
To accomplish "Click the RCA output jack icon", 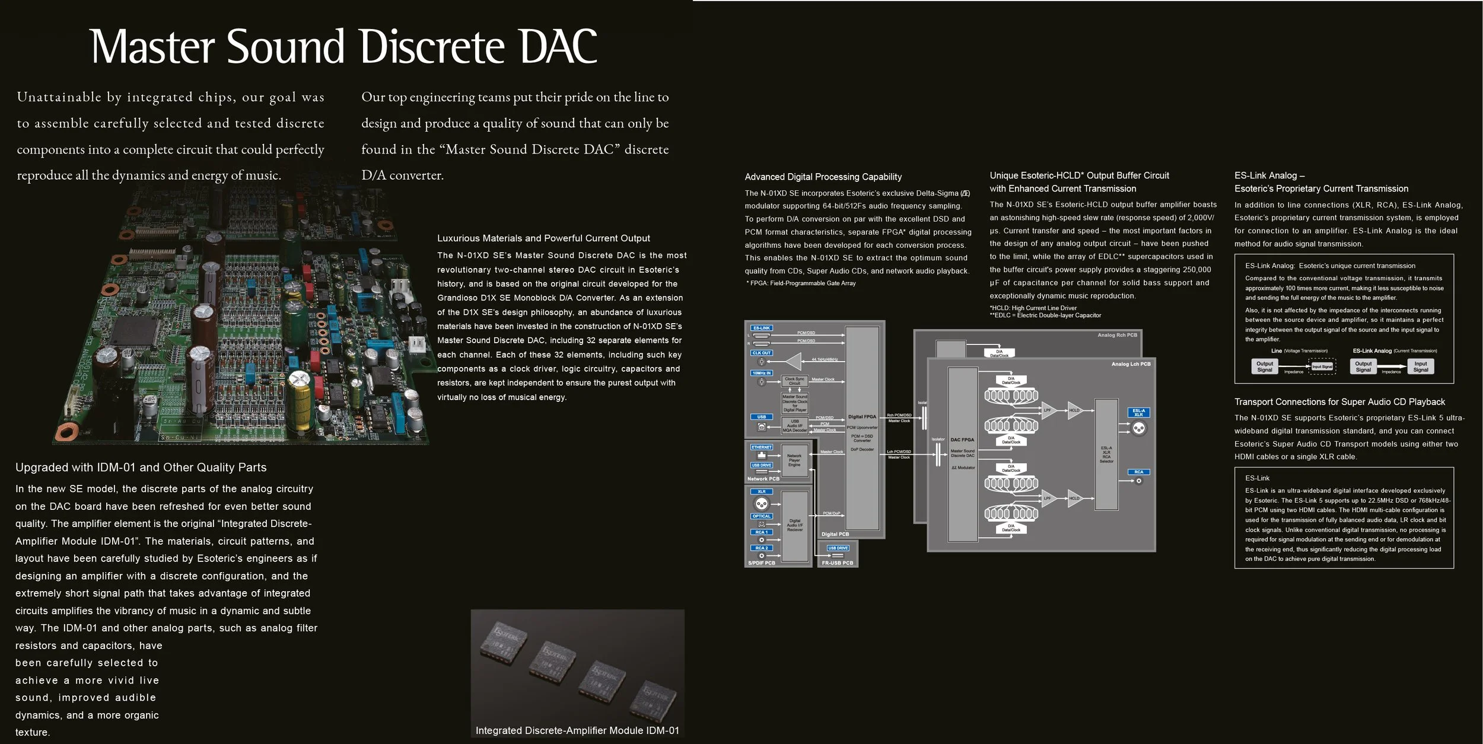I will click(x=1138, y=481).
